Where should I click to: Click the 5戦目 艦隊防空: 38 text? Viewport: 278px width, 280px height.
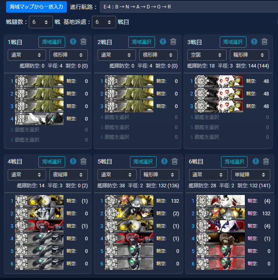(111, 186)
